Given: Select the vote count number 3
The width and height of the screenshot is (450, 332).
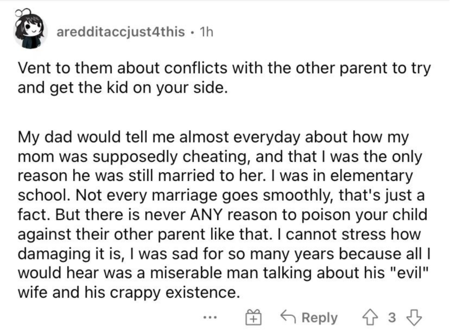Looking at the screenshot, I should pyautogui.click(x=392, y=318).
